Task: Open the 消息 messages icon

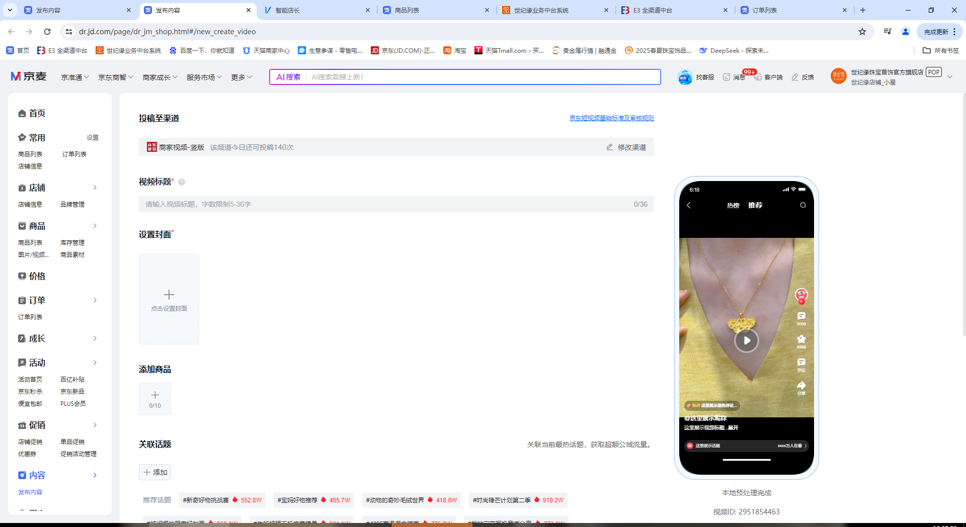Action: pyautogui.click(x=727, y=77)
